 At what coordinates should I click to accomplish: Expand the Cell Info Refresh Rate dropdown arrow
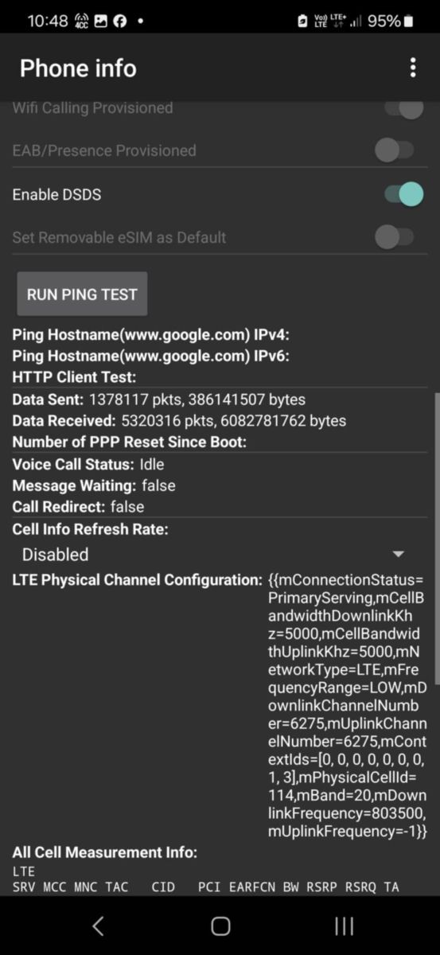(399, 554)
